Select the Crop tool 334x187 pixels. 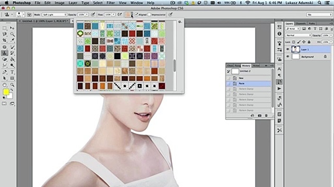(5, 41)
